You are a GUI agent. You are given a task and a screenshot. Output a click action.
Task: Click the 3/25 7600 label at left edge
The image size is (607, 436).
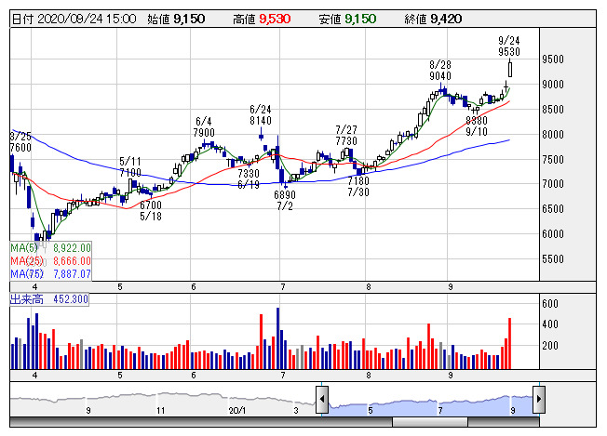click(x=20, y=142)
